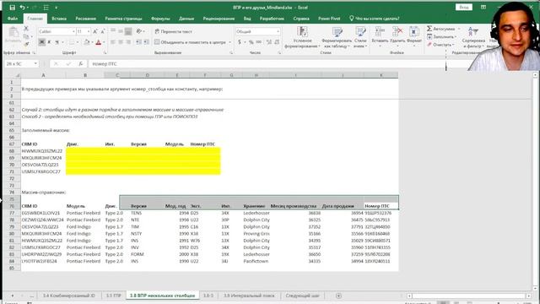The width and height of the screenshot is (540, 304).
Task: Expand the Name Box dropdown arrow
Action: click(x=35, y=64)
